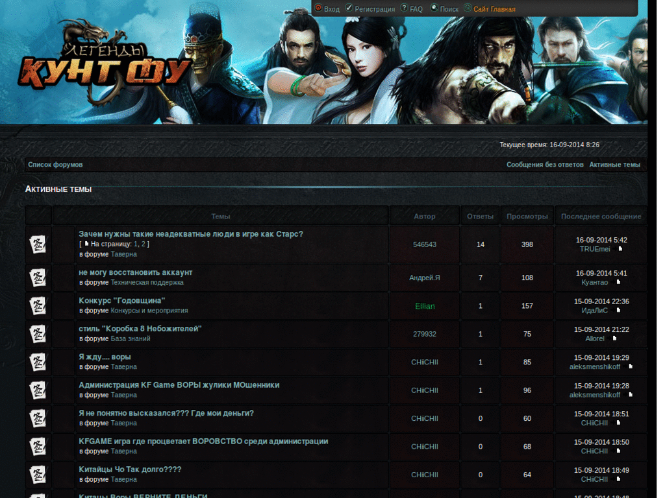Open topic Где мои деньги?
This screenshot has width=665, height=498.
click(x=166, y=413)
